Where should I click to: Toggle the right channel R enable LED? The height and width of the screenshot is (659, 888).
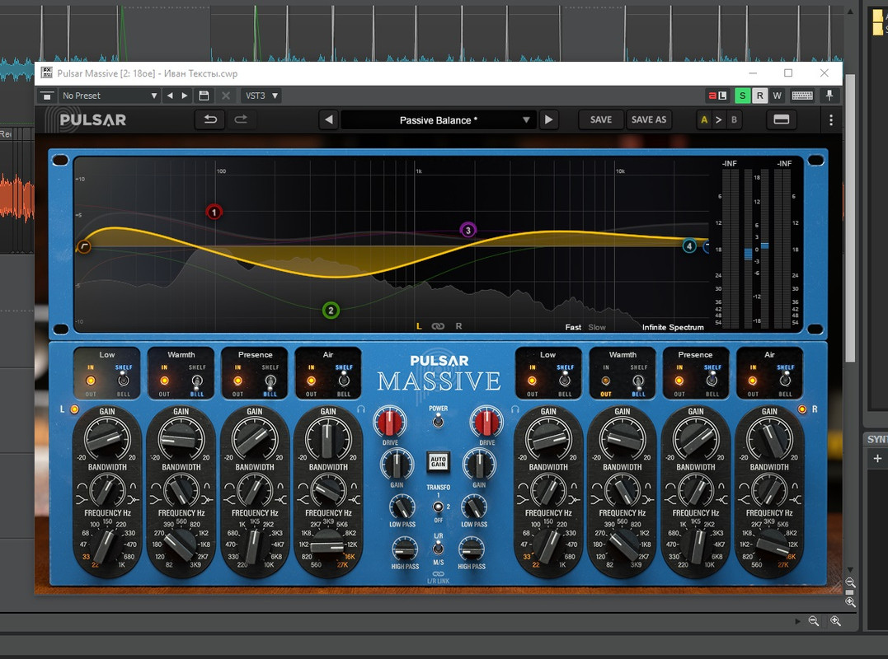[802, 409]
